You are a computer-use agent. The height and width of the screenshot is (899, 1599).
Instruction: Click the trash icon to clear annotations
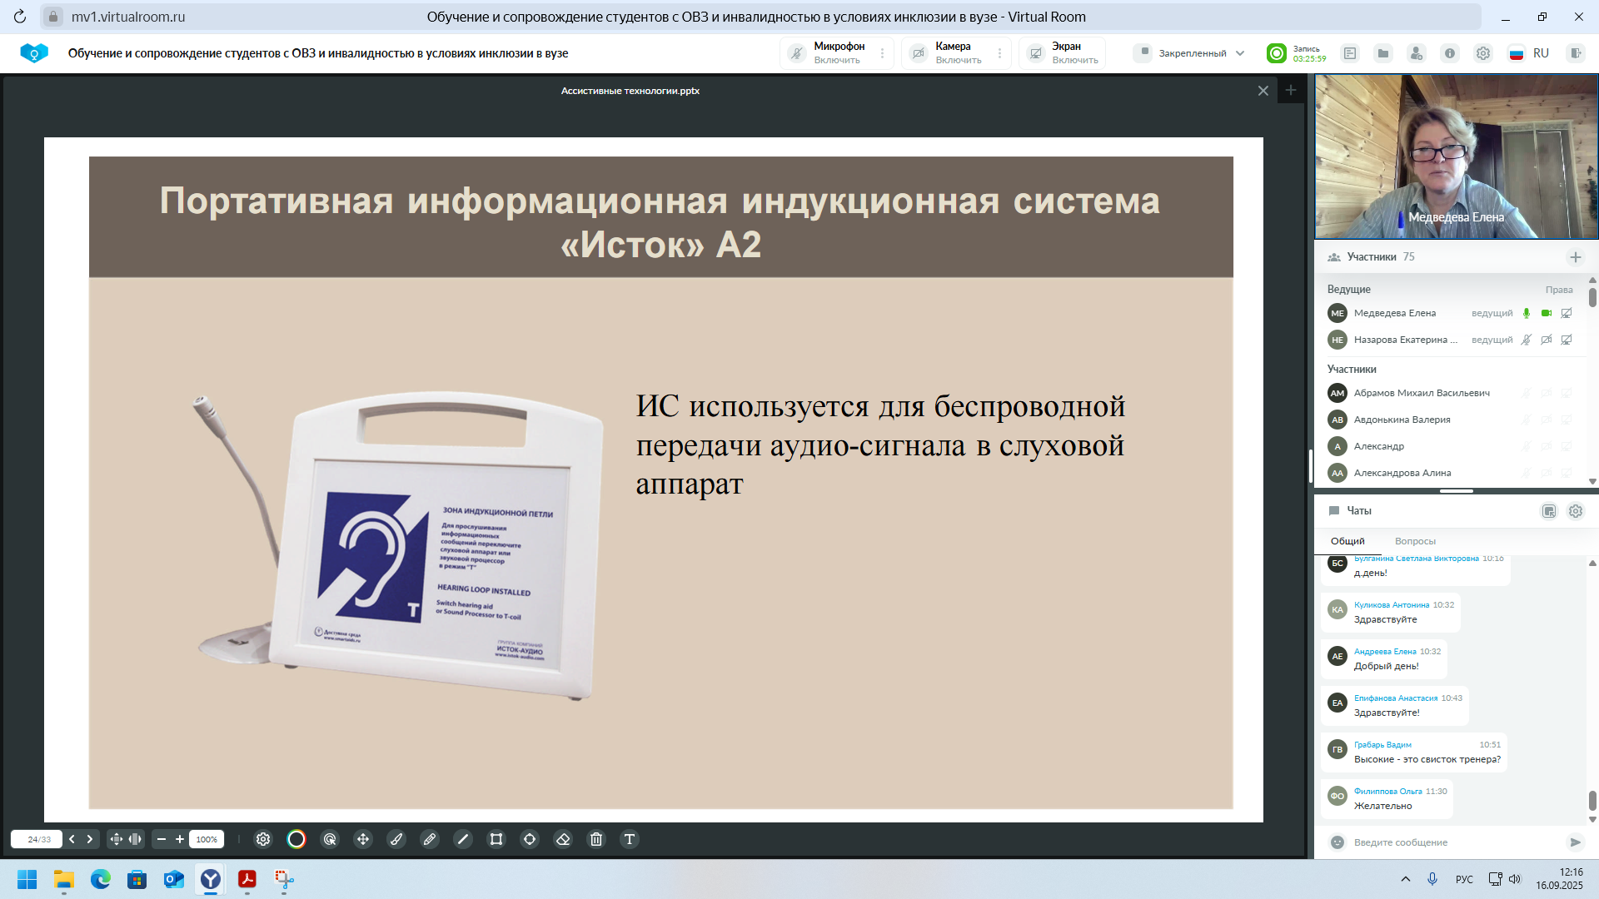[x=596, y=839]
